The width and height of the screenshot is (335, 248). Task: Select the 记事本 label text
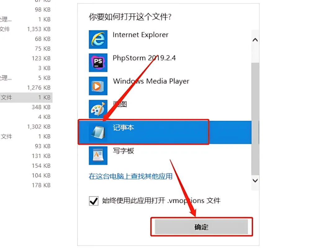pos(123,128)
